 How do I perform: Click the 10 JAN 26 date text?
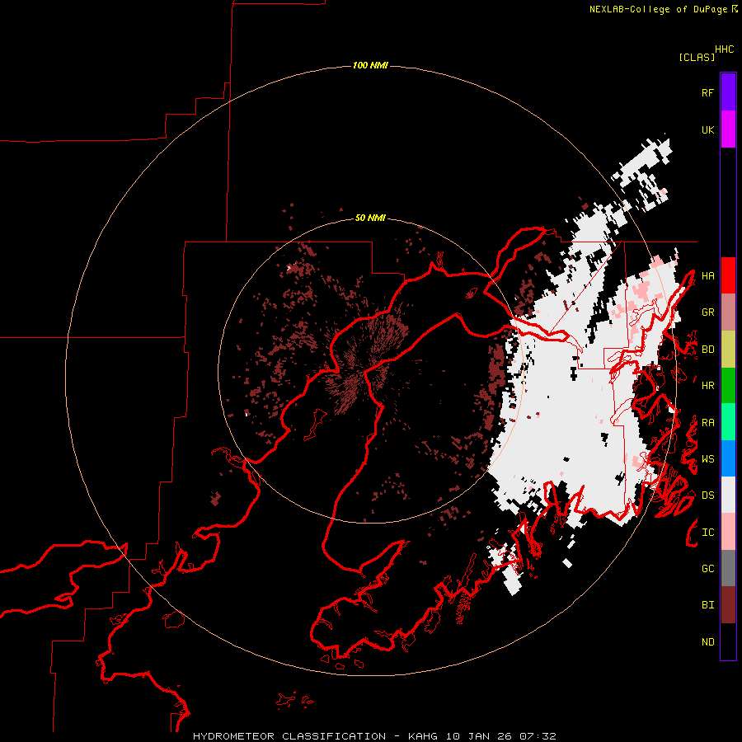(x=478, y=736)
